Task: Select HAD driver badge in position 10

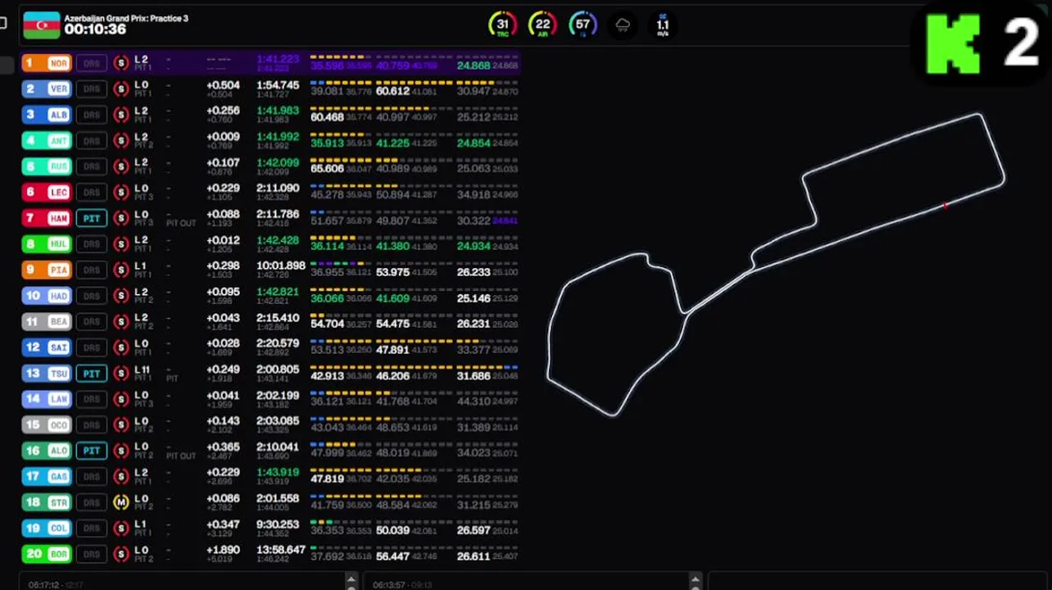Action: coord(47,296)
